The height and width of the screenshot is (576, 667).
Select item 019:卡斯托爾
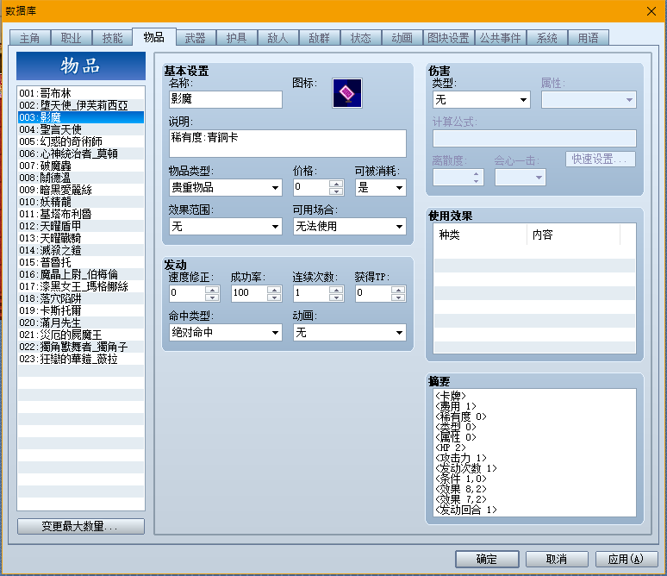click(81, 310)
